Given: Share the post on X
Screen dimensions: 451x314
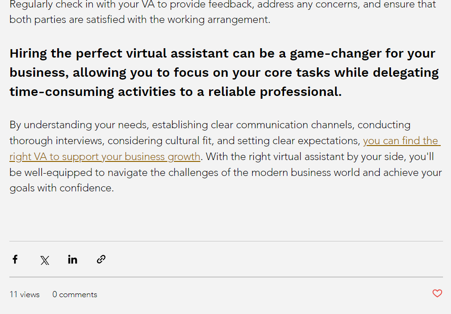Looking at the screenshot, I should point(45,260).
